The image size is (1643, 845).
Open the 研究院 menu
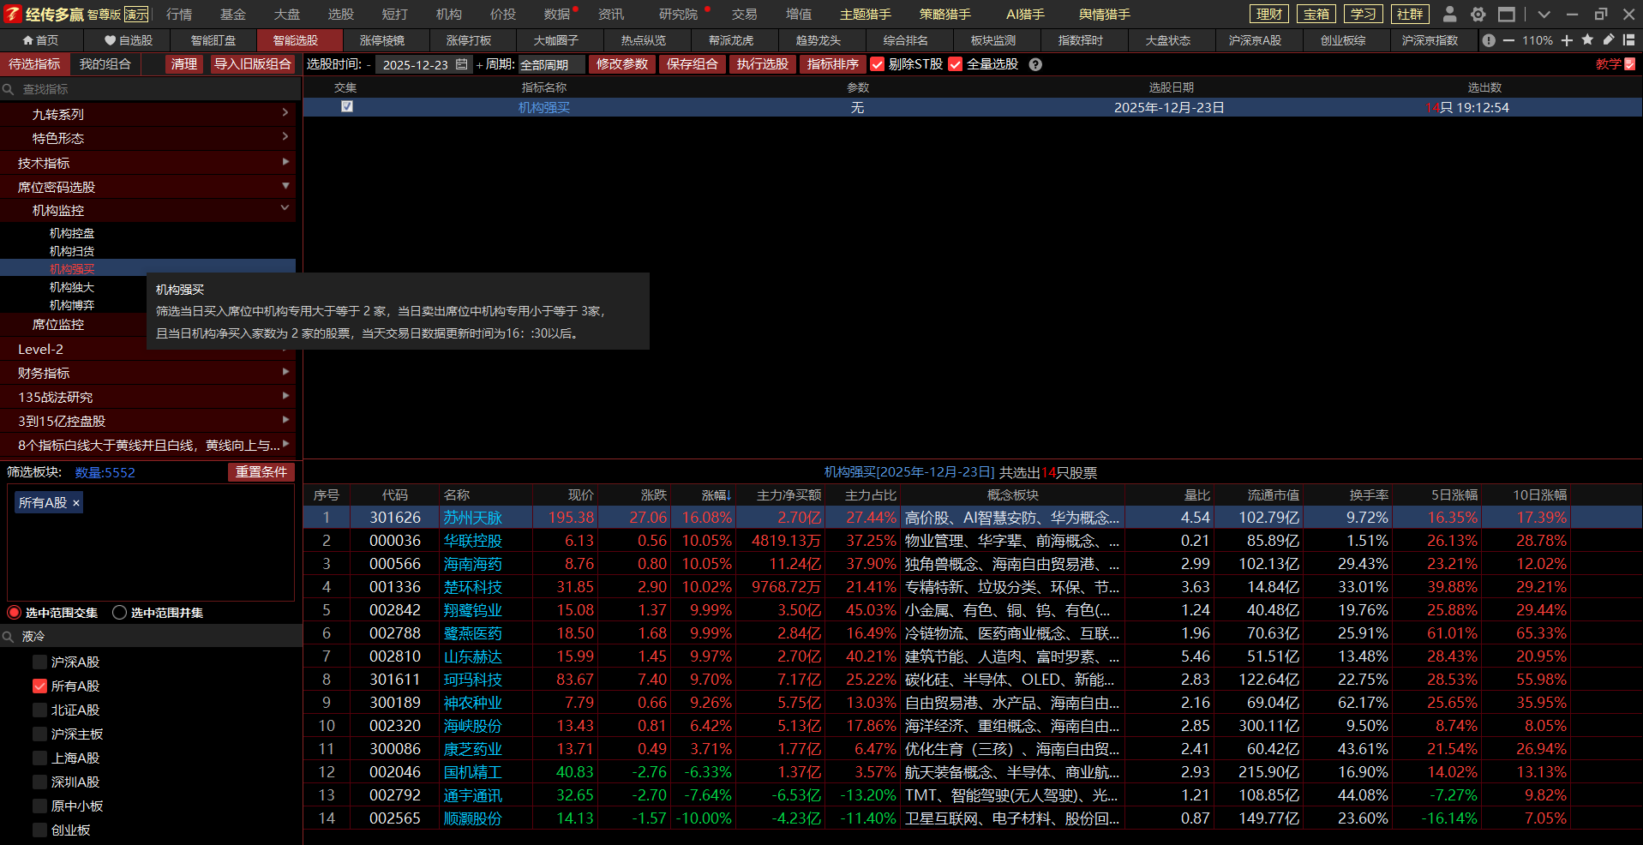pyautogui.click(x=678, y=14)
